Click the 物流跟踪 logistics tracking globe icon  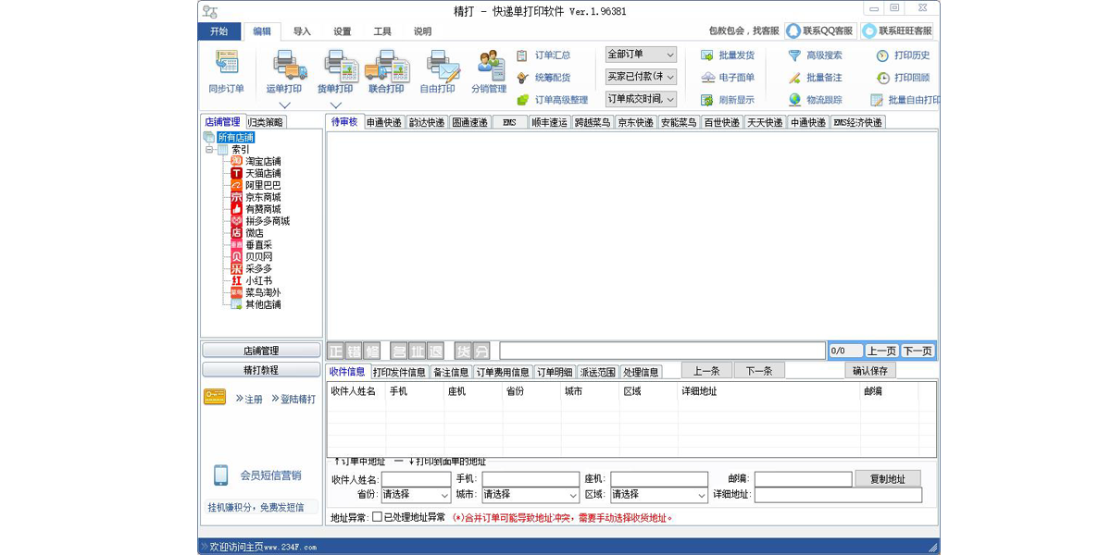794,100
